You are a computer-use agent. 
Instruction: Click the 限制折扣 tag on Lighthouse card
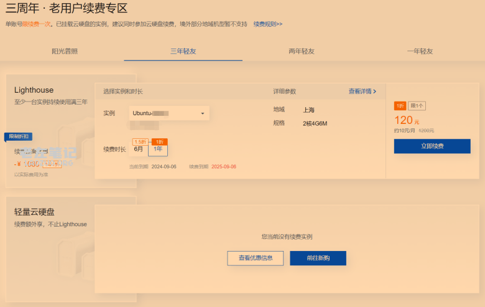pos(18,136)
